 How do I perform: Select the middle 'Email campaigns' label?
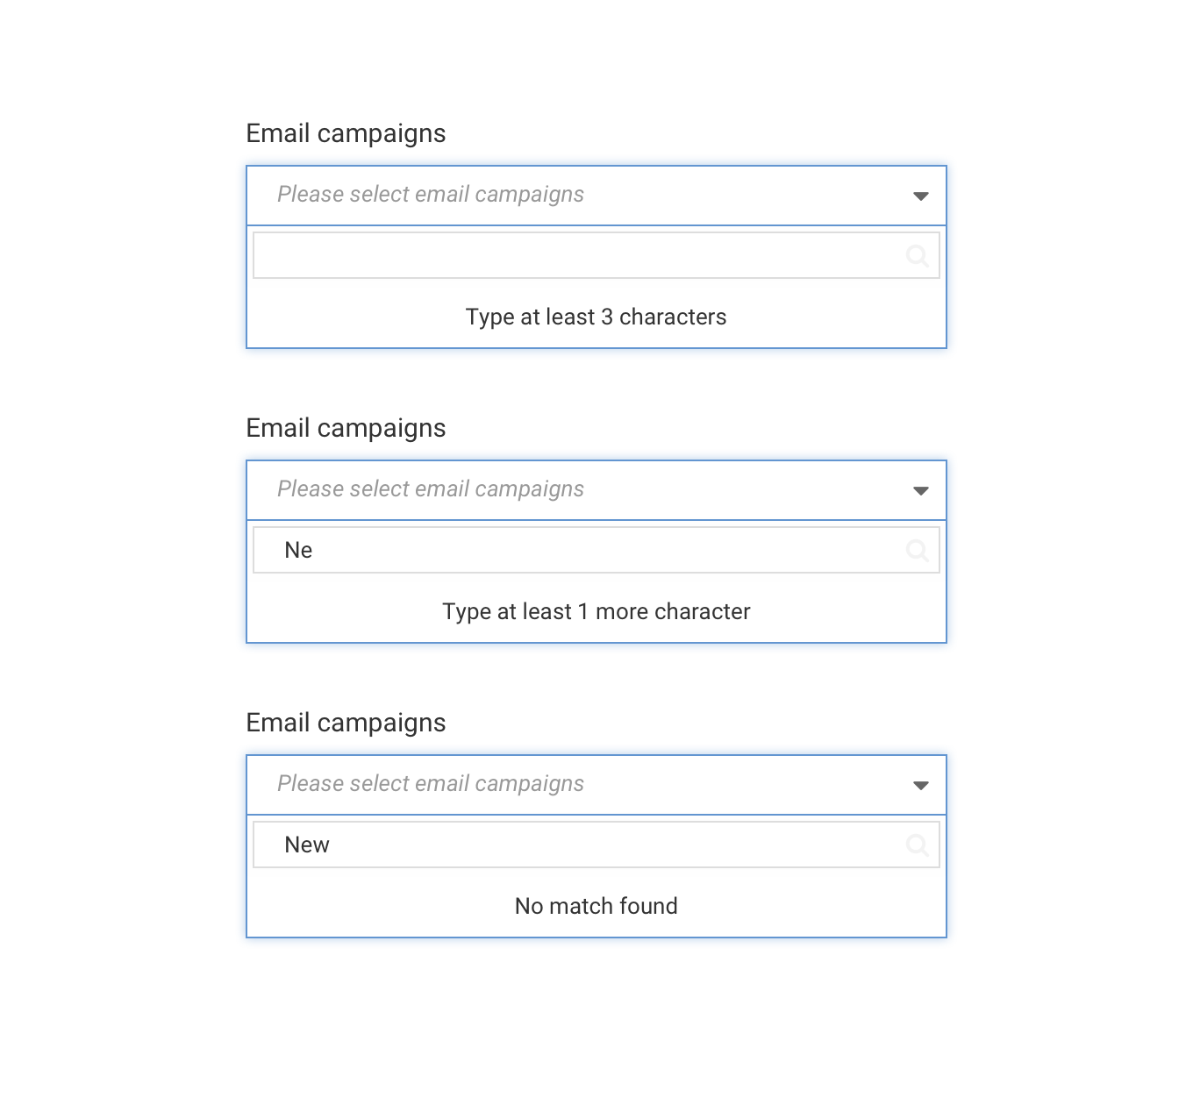coord(346,427)
